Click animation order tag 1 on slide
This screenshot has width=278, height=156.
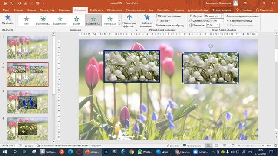pyautogui.click(x=100, y=53)
